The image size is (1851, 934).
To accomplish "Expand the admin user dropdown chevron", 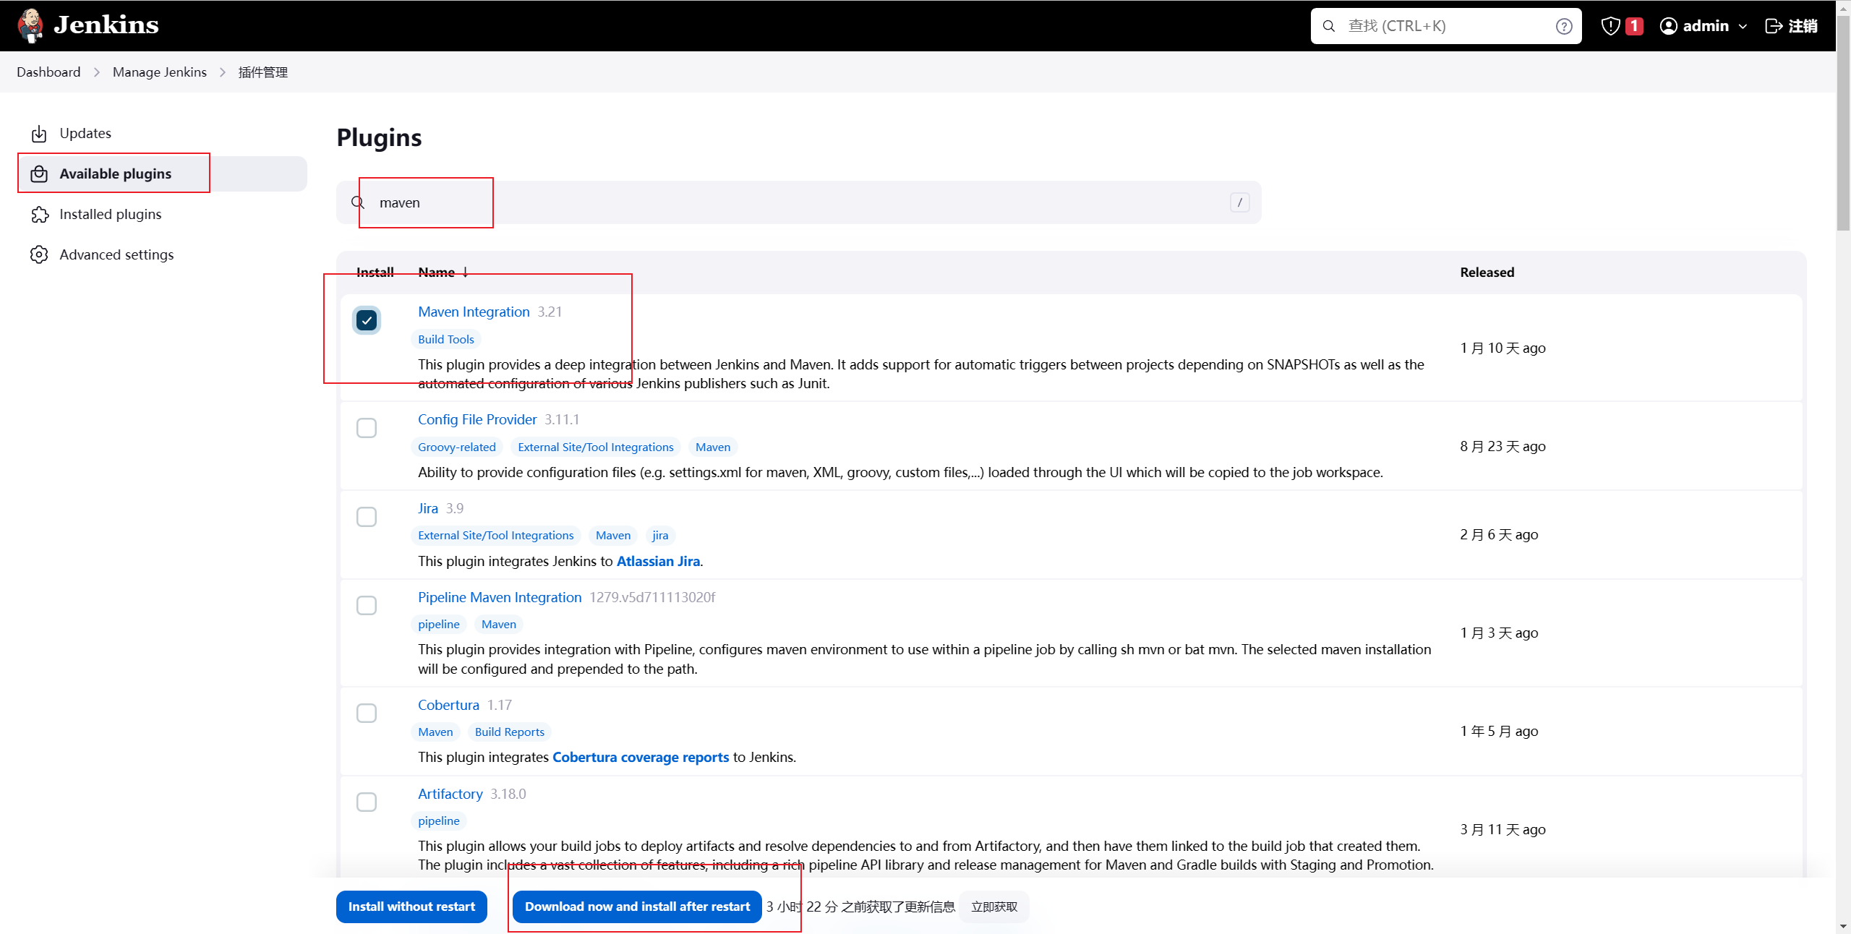I will 1743,27.
